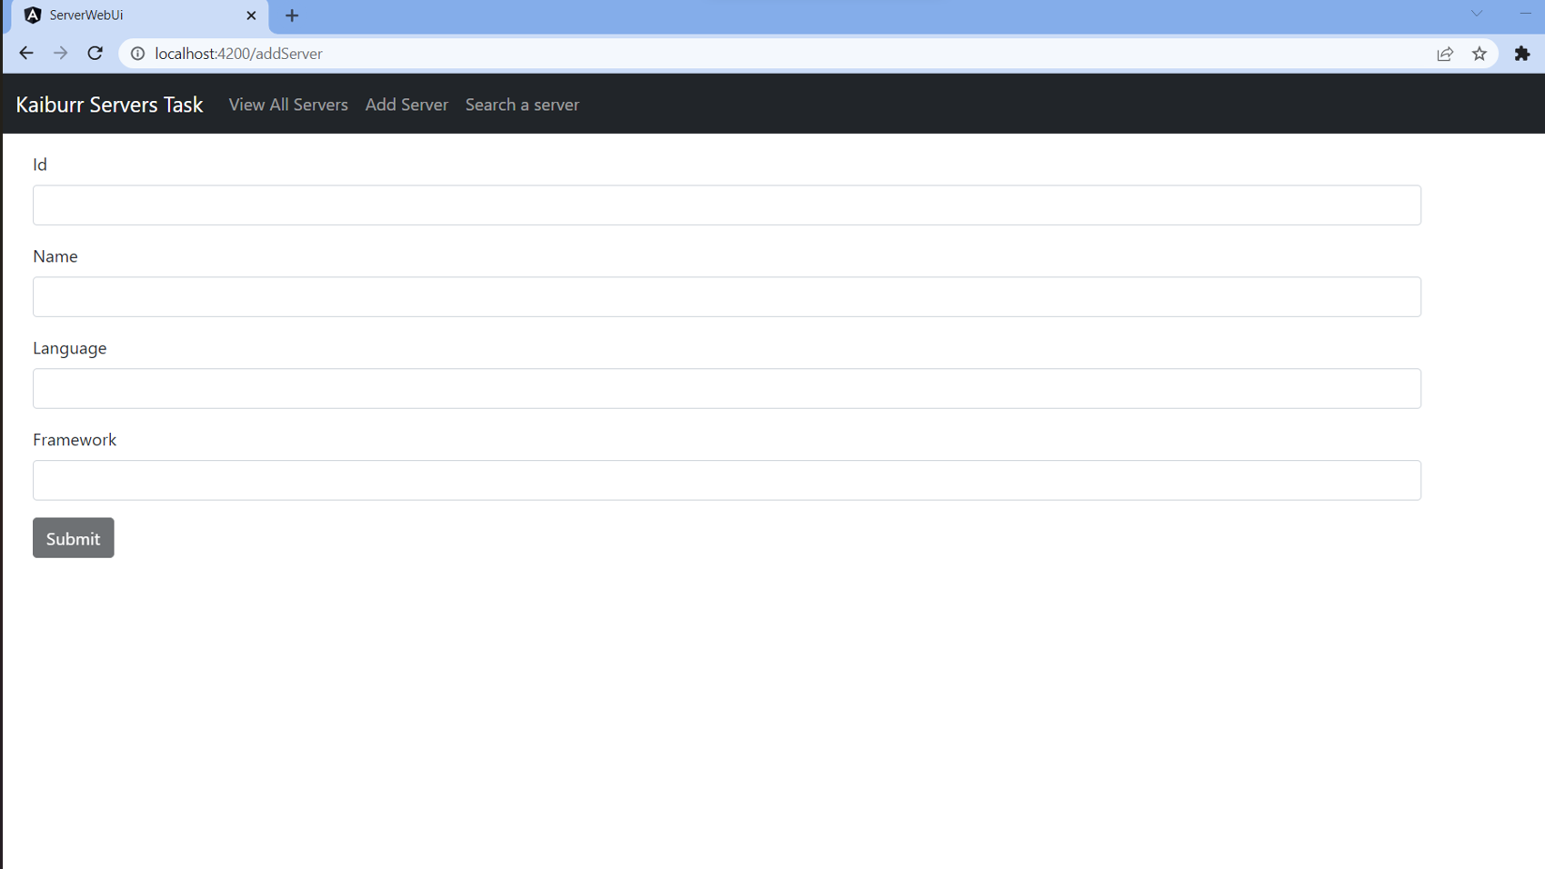Reload the current page
The image size is (1545, 869).
pos(95,53)
